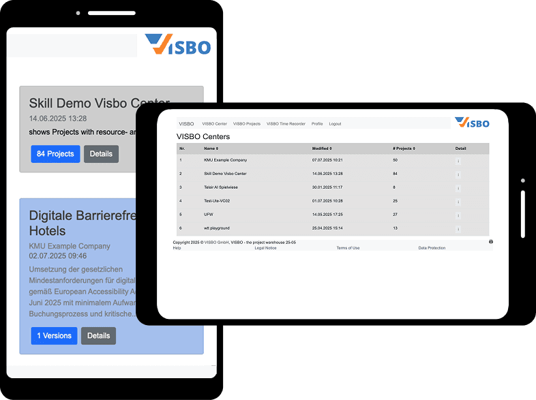Viewport: 536px width, 400px height.
Task: Click the detail icon for KMU Example Company
Action: 458,161
